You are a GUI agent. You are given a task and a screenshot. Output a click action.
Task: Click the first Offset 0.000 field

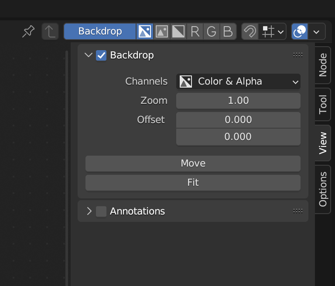click(x=238, y=119)
